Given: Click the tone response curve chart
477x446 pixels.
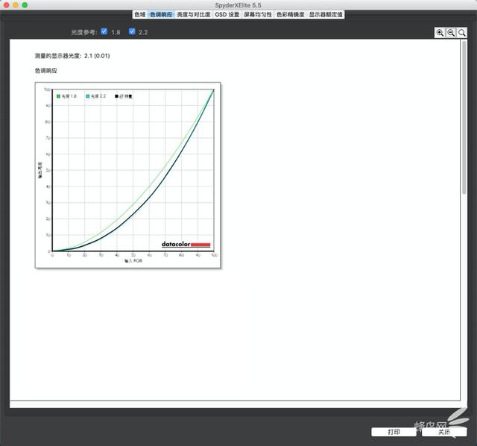Looking at the screenshot, I should pyautogui.click(x=127, y=175).
